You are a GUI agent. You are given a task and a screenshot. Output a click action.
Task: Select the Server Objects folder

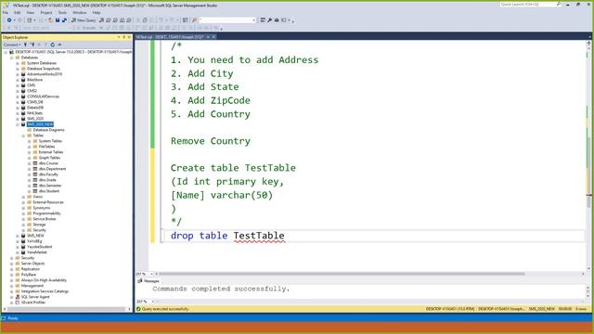[x=32, y=263]
